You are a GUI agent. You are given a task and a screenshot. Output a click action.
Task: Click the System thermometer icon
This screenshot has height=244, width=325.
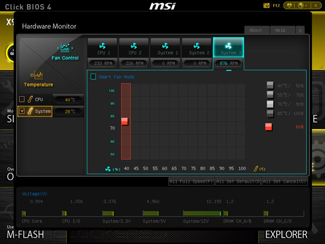(x=30, y=111)
